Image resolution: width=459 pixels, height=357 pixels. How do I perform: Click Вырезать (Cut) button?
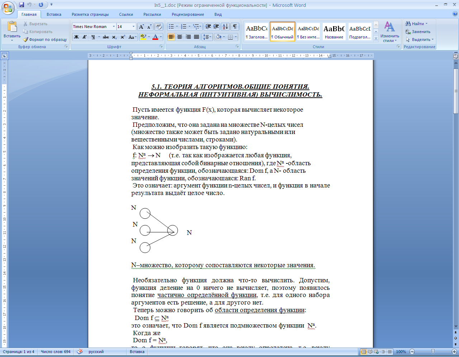coord(35,24)
